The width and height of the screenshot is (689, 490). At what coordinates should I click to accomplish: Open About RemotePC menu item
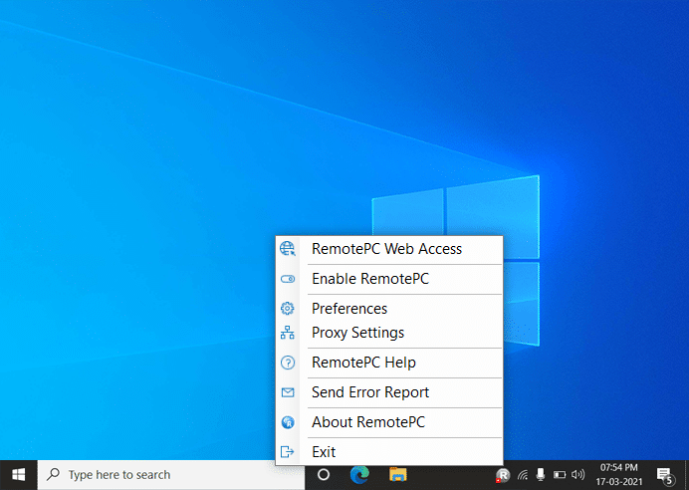pyautogui.click(x=389, y=422)
